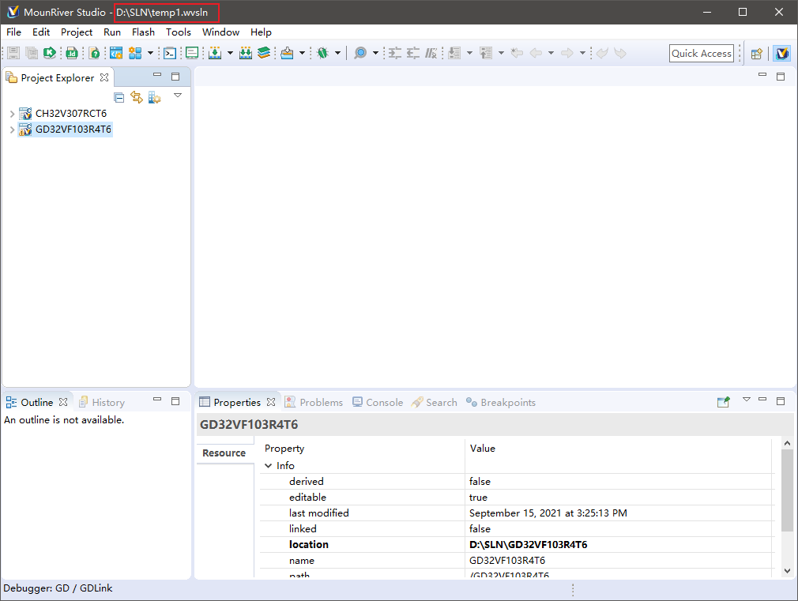Image resolution: width=798 pixels, height=601 pixels.
Task: Open the terminal console icon
Action: click(x=170, y=53)
